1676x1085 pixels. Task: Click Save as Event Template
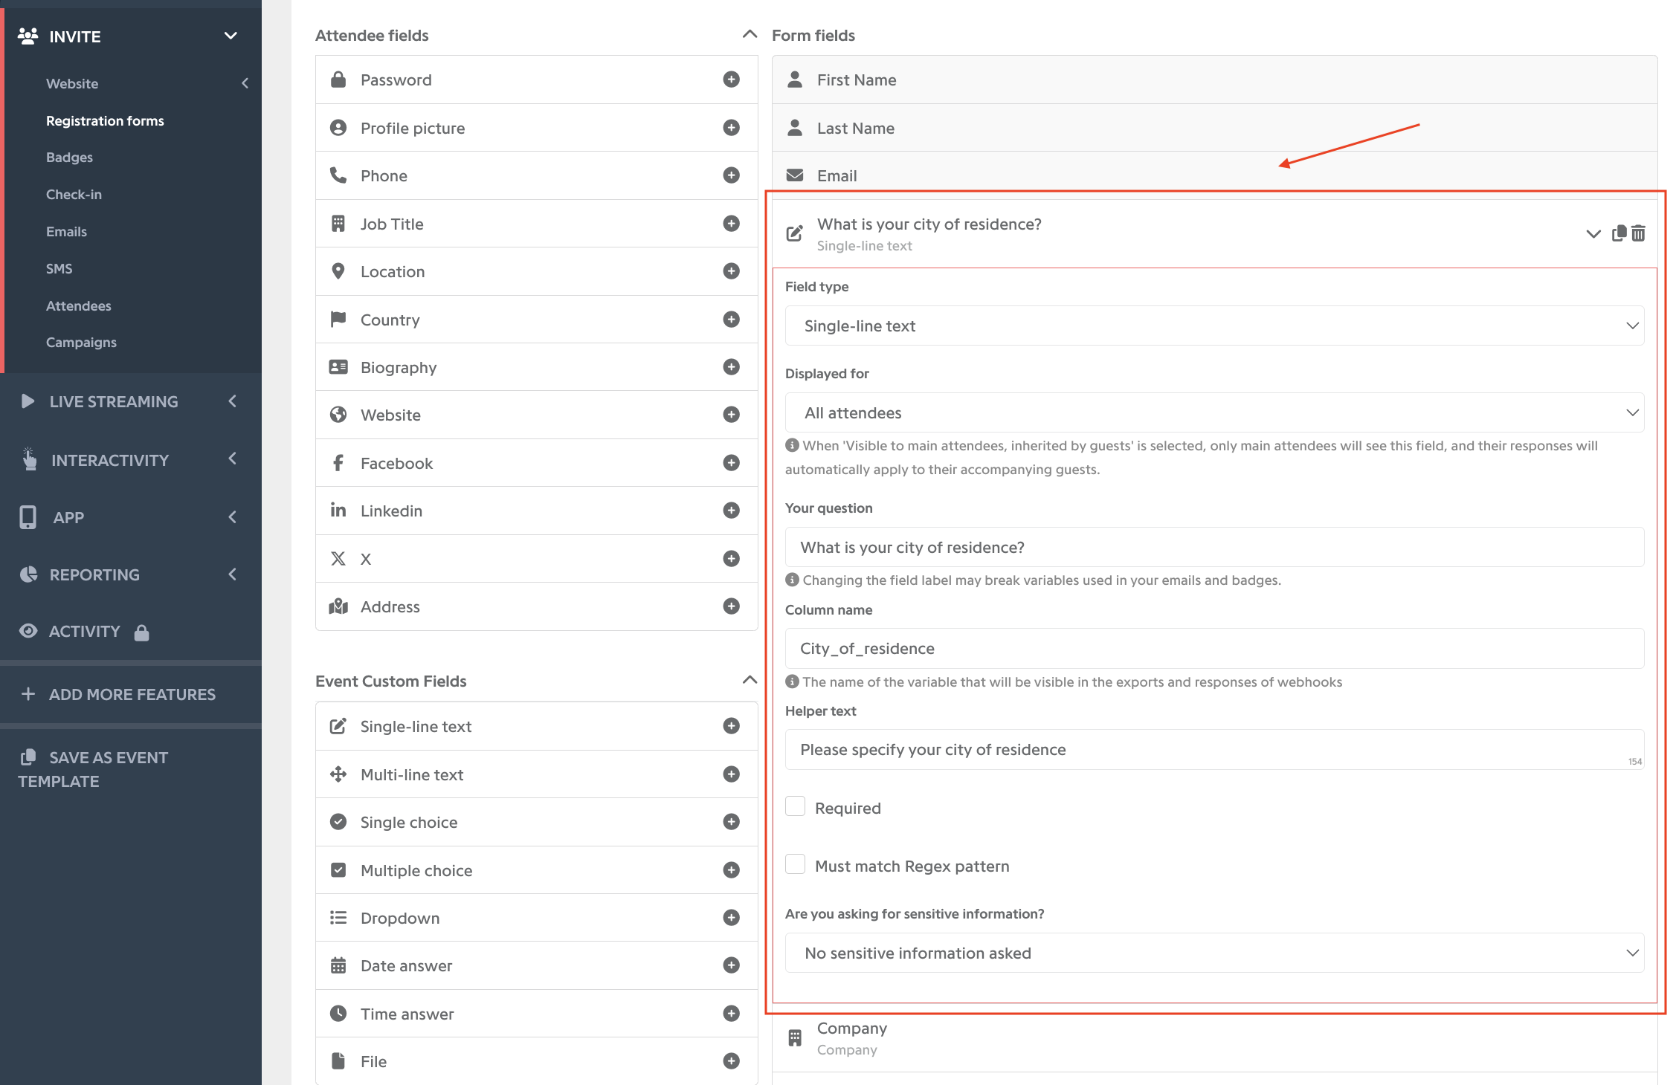click(x=93, y=769)
